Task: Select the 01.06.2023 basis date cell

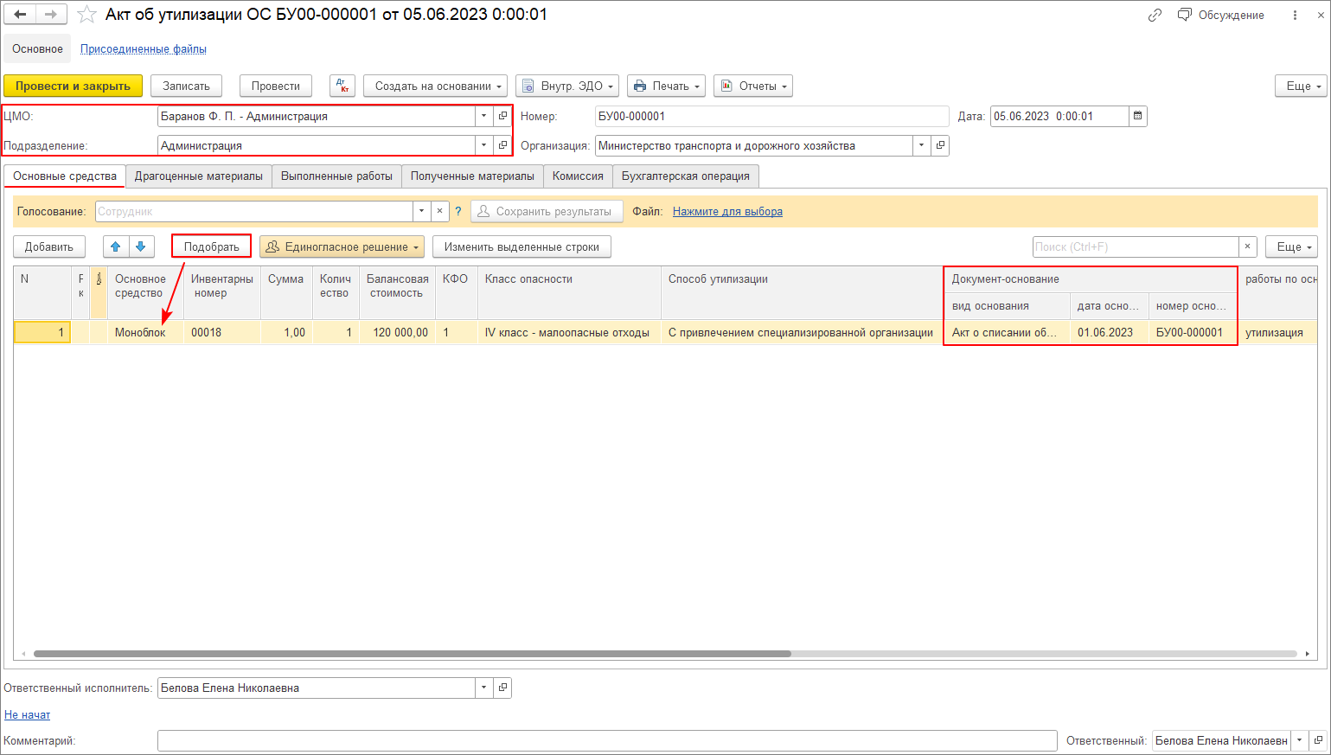Action: tap(1110, 332)
